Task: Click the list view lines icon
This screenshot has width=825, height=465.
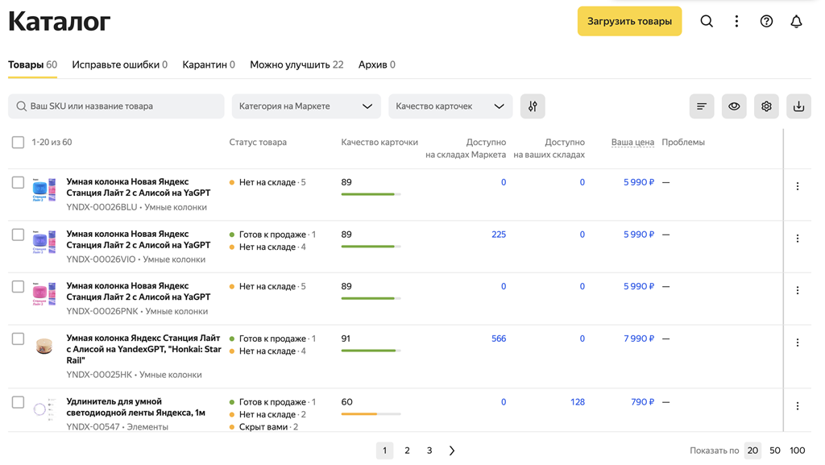Action: (702, 106)
